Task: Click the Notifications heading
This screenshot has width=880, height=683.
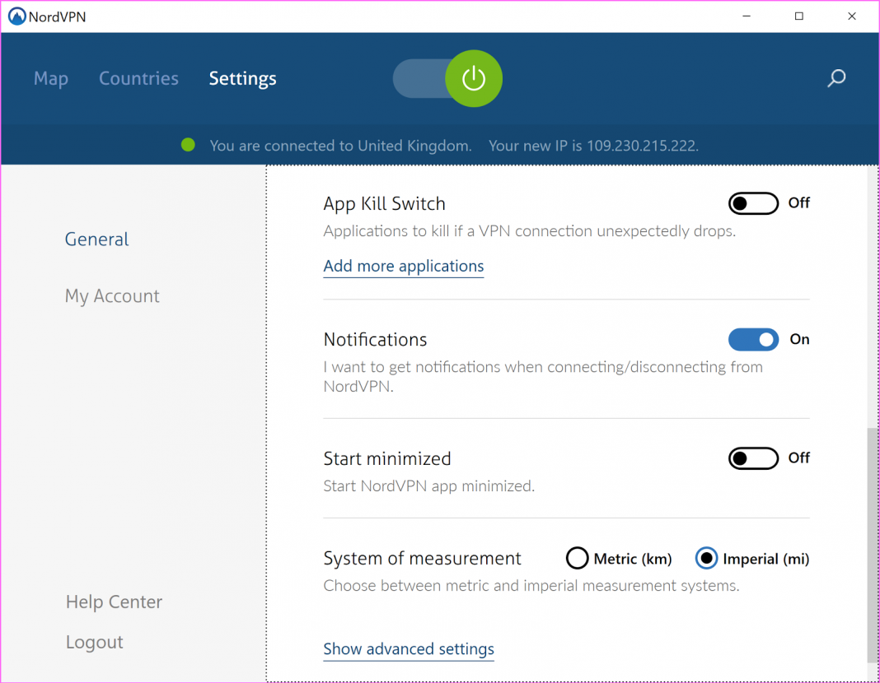Action: click(x=376, y=340)
